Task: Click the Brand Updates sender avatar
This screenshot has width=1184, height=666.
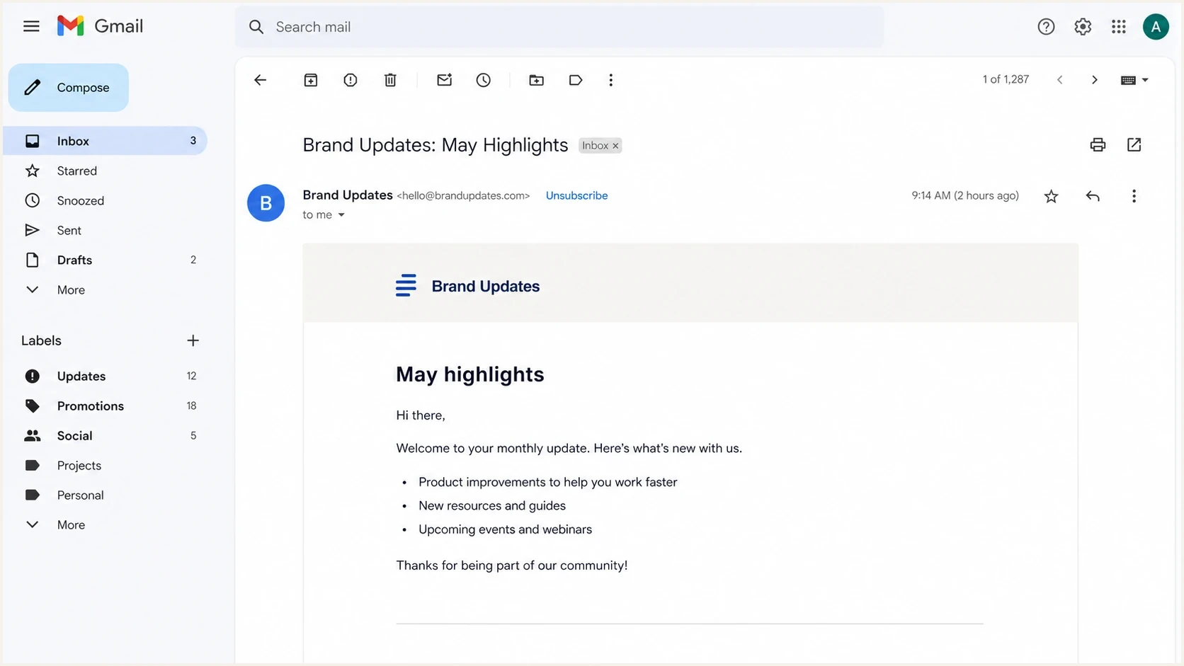Action: (x=266, y=203)
